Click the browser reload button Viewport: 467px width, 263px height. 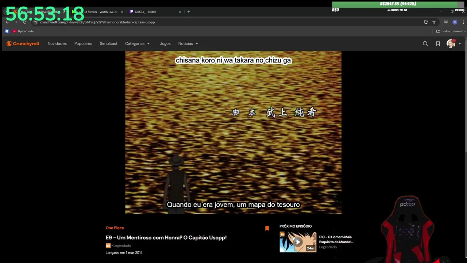(x=25, y=22)
